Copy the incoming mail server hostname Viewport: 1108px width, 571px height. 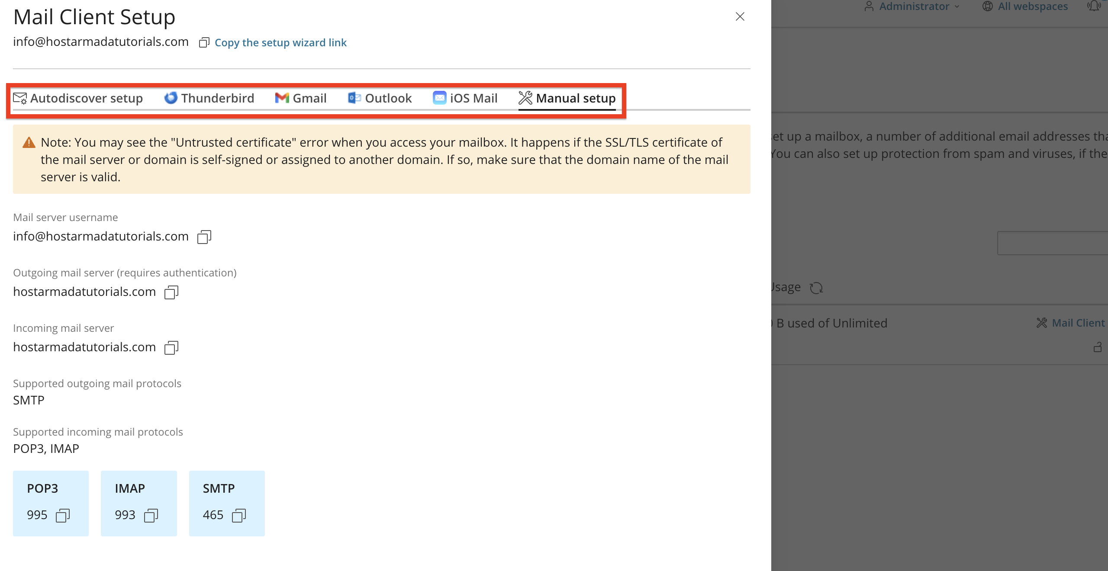click(x=171, y=347)
